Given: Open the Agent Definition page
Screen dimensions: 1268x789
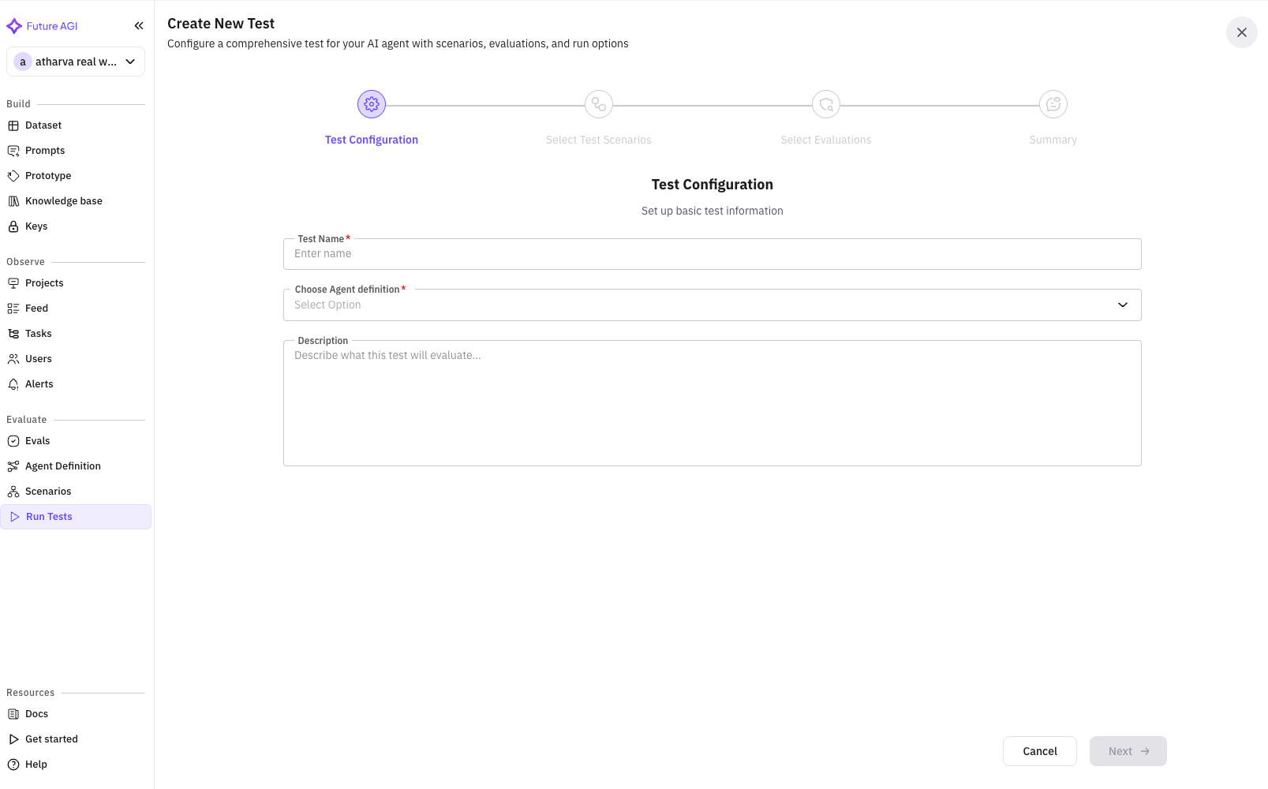Looking at the screenshot, I should click(x=62, y=466).
